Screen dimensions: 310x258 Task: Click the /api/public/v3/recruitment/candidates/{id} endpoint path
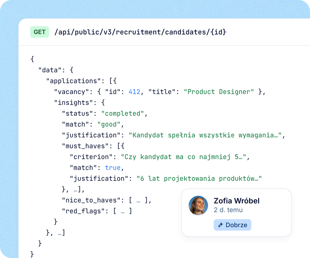point(140,32)
